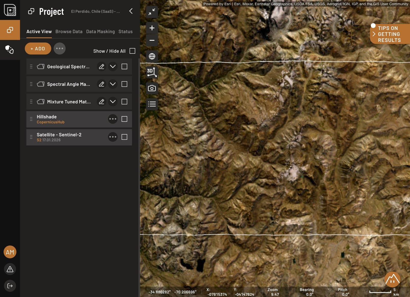Open the Project layers sidebar icon
The width and height of the screenshot is (410, 297).
point(10,30)
